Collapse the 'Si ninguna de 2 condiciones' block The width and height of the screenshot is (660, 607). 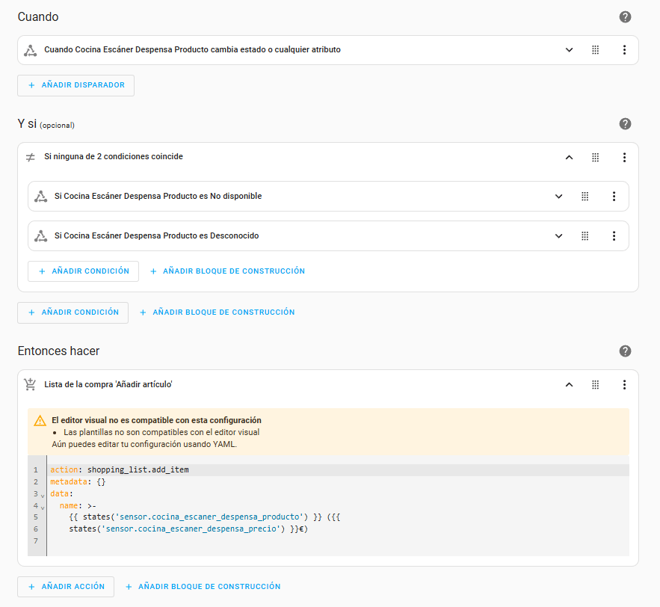click(569, 158)
